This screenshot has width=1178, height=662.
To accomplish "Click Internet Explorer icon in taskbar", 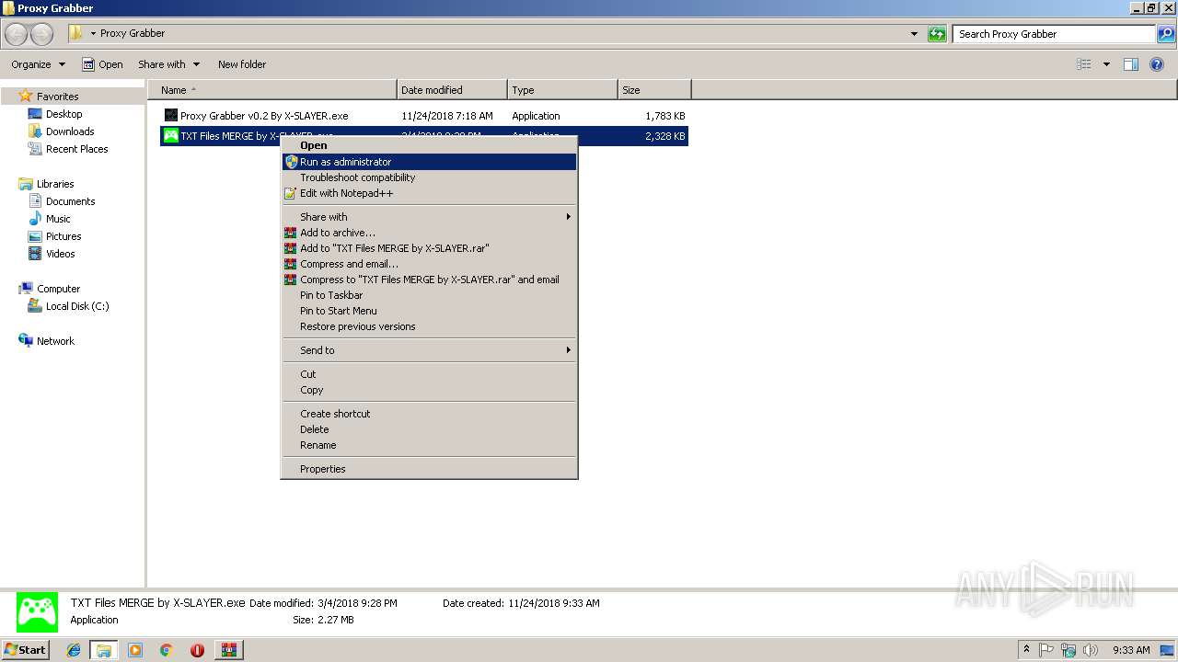I will [x=74, y=650].
